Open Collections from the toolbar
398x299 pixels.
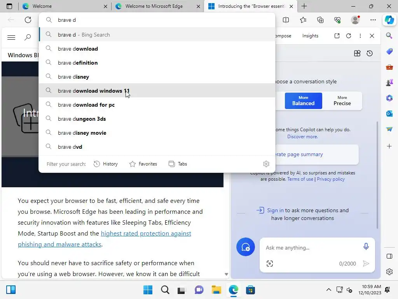click(320, 20)
